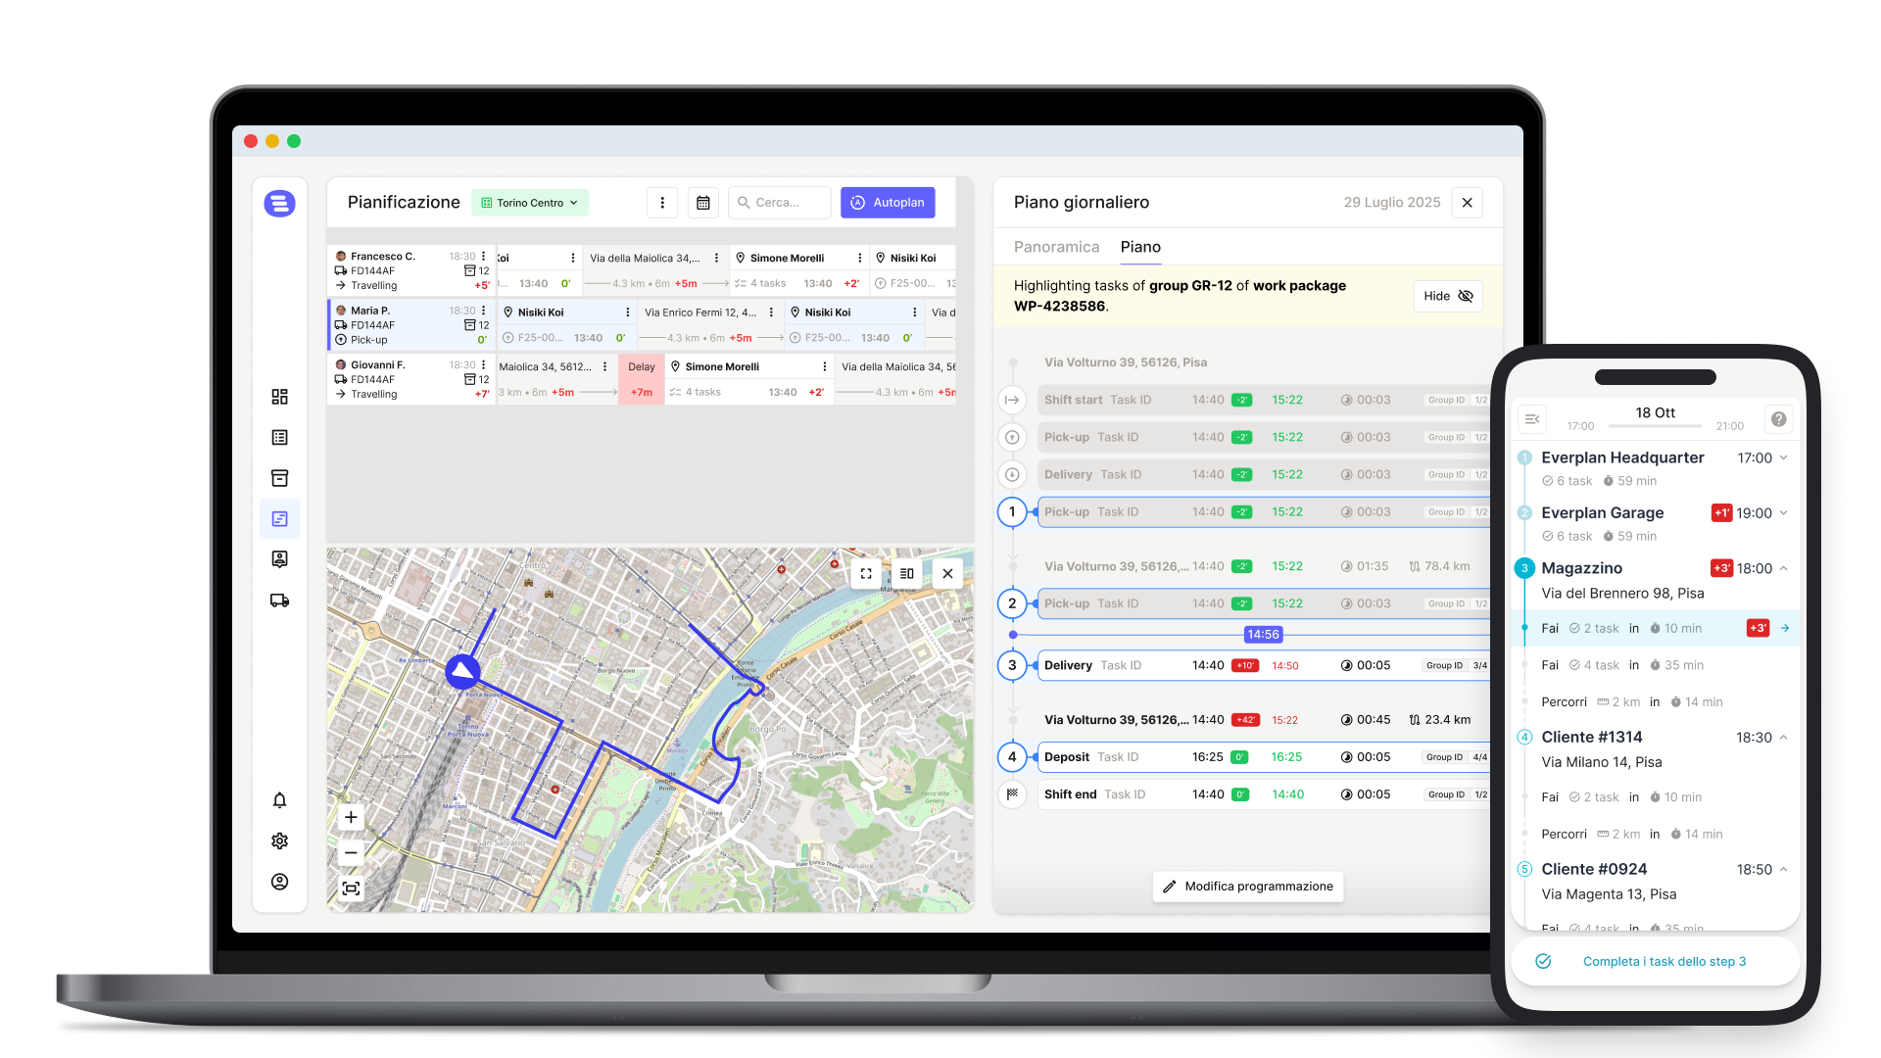Toggle the map split-view icon

[906, 573]
